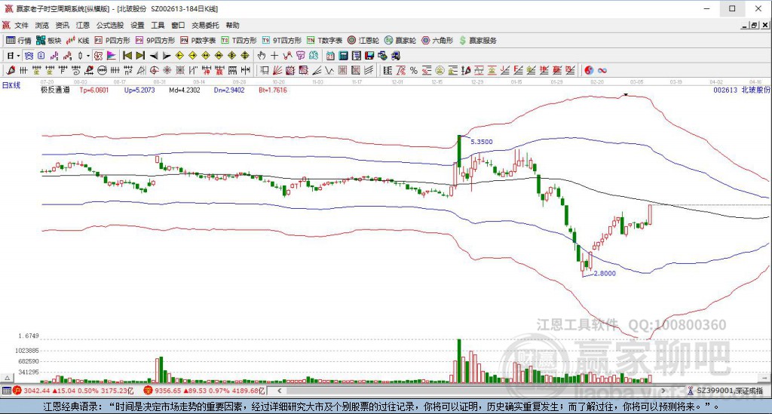772x414 pixels.
Task: Select the red pen drawing tool
Action: (11, 70)
